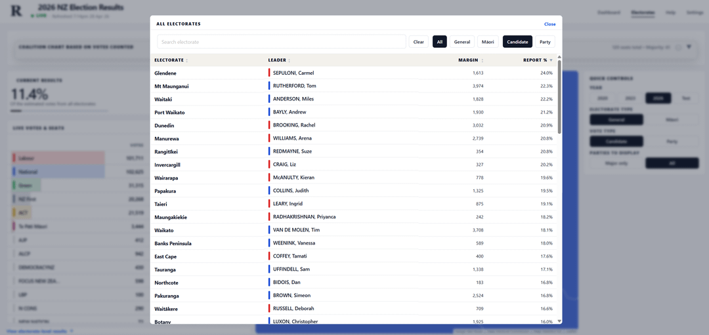709x335 pixels.
Task: Toggle the Report % descending sort arrow
Action: (551, 60)
